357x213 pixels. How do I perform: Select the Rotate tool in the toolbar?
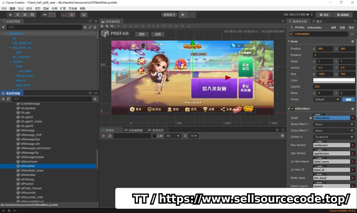[x=18, y=15]
